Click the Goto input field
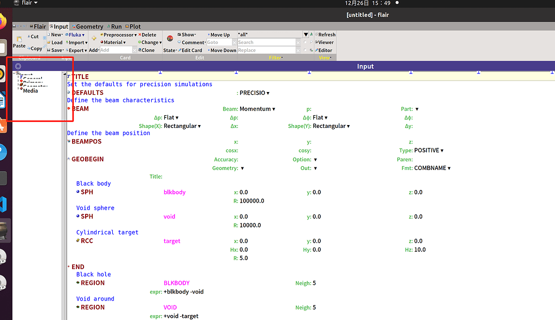Image resolution: width=555 pixels, height=320 pixels. click(219, 42)
